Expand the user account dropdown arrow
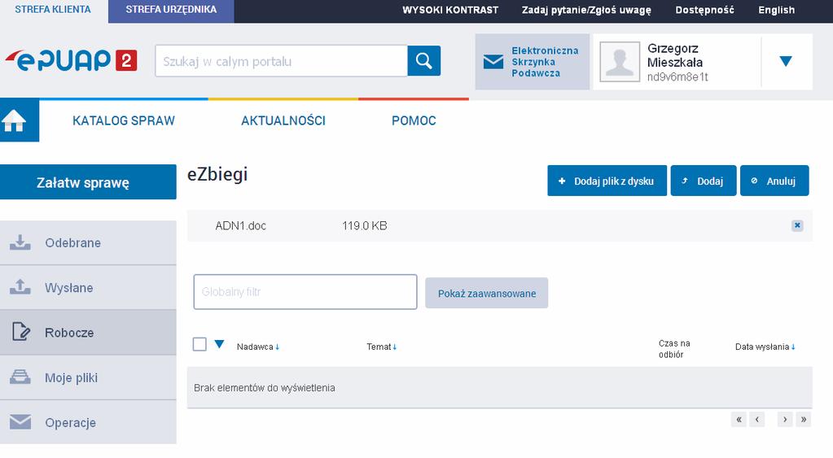Screen dimensions: 833x458 [x=786, y=61]
